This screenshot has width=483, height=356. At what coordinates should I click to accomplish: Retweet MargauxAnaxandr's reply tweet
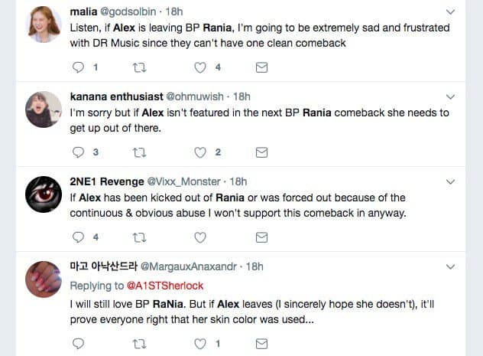click(x=138, y=344)
